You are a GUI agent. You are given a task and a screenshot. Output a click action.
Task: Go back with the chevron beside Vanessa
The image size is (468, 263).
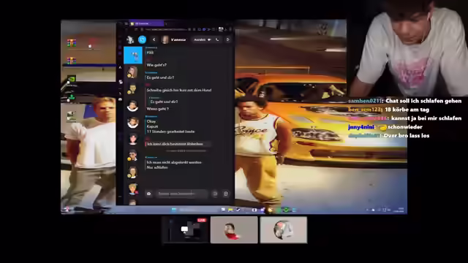click(154, 39)
